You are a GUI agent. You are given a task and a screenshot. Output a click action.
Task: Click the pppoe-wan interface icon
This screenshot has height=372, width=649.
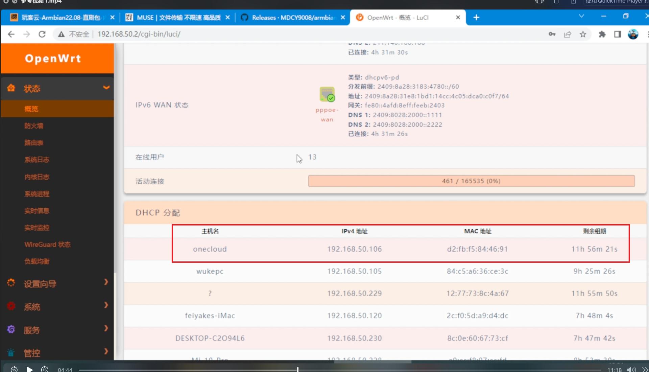pyautogui.click(x=327, y=94)
